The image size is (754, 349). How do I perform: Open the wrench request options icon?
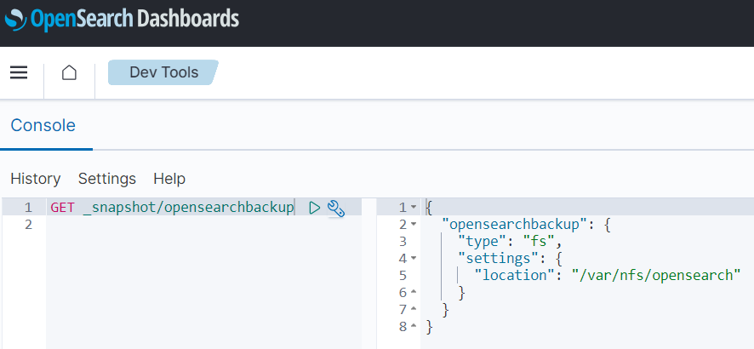[335, 209]
